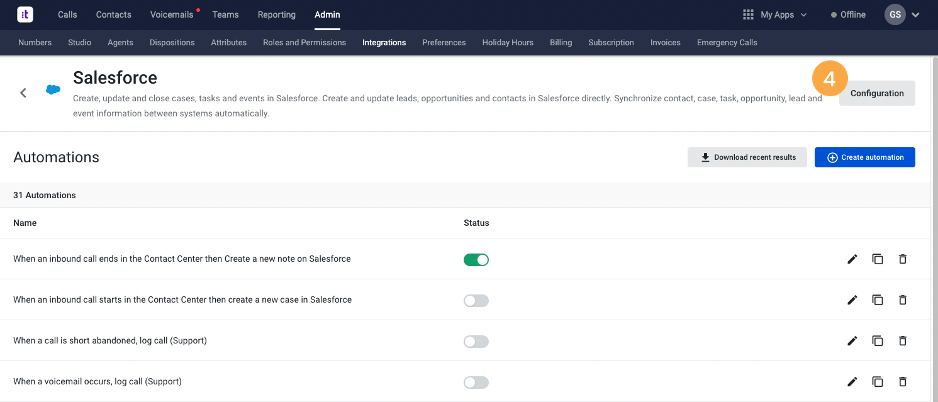Go to Attributes in admin submenu
Image resolution: width=938 pixels, height=402 pixels.
click(x=229, y=43)
